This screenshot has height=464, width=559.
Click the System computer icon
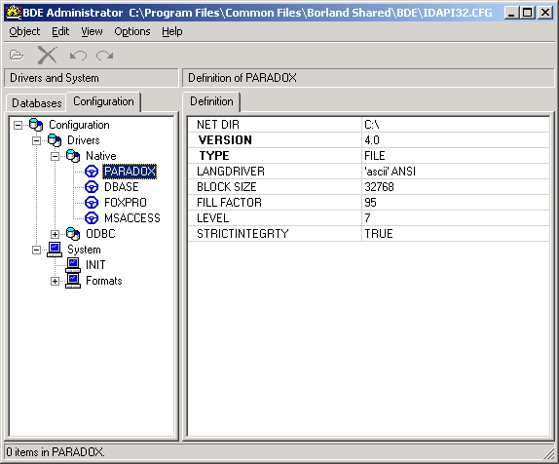pyautogui.click(x=55, y=250)
